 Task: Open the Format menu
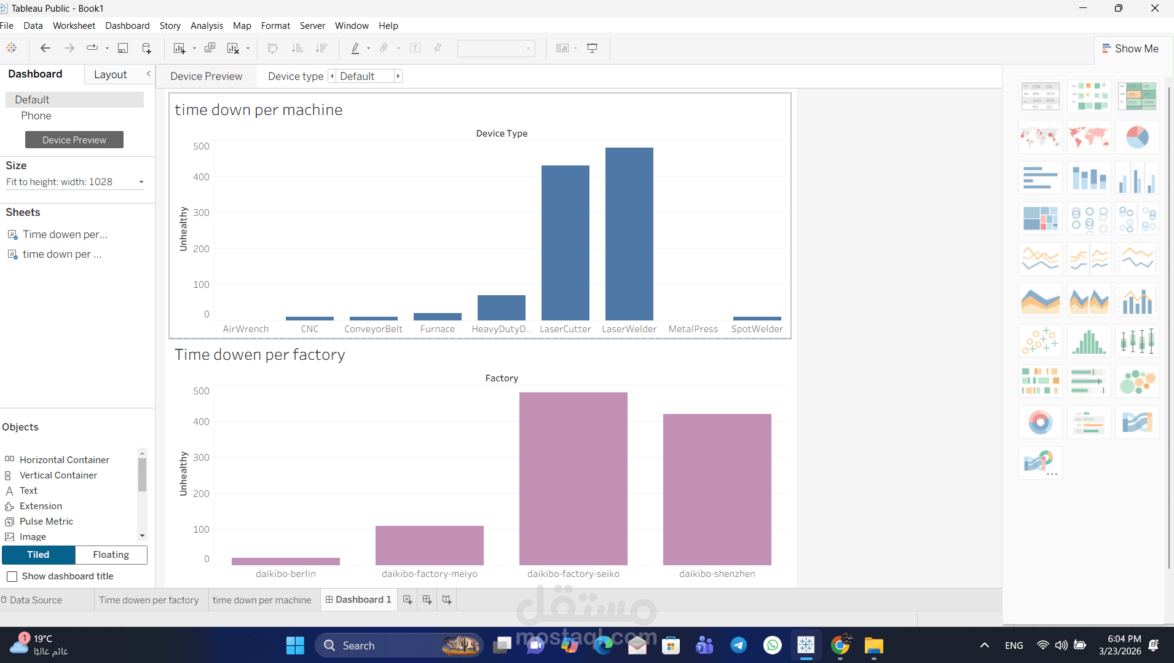275,25
